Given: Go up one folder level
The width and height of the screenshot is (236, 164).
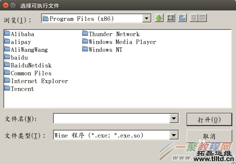Looking at the screenshot, I should [x=159, y=18].
